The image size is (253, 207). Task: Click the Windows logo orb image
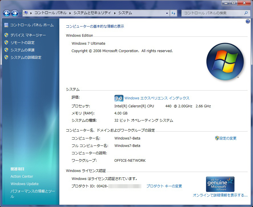[x=225, y=62]
